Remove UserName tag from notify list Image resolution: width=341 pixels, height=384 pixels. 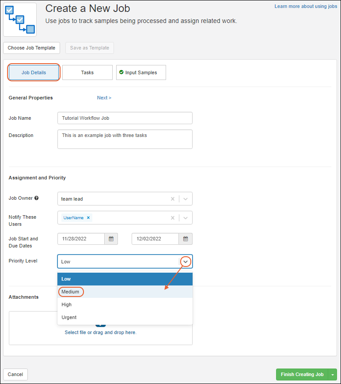click(x=88, y=218)
